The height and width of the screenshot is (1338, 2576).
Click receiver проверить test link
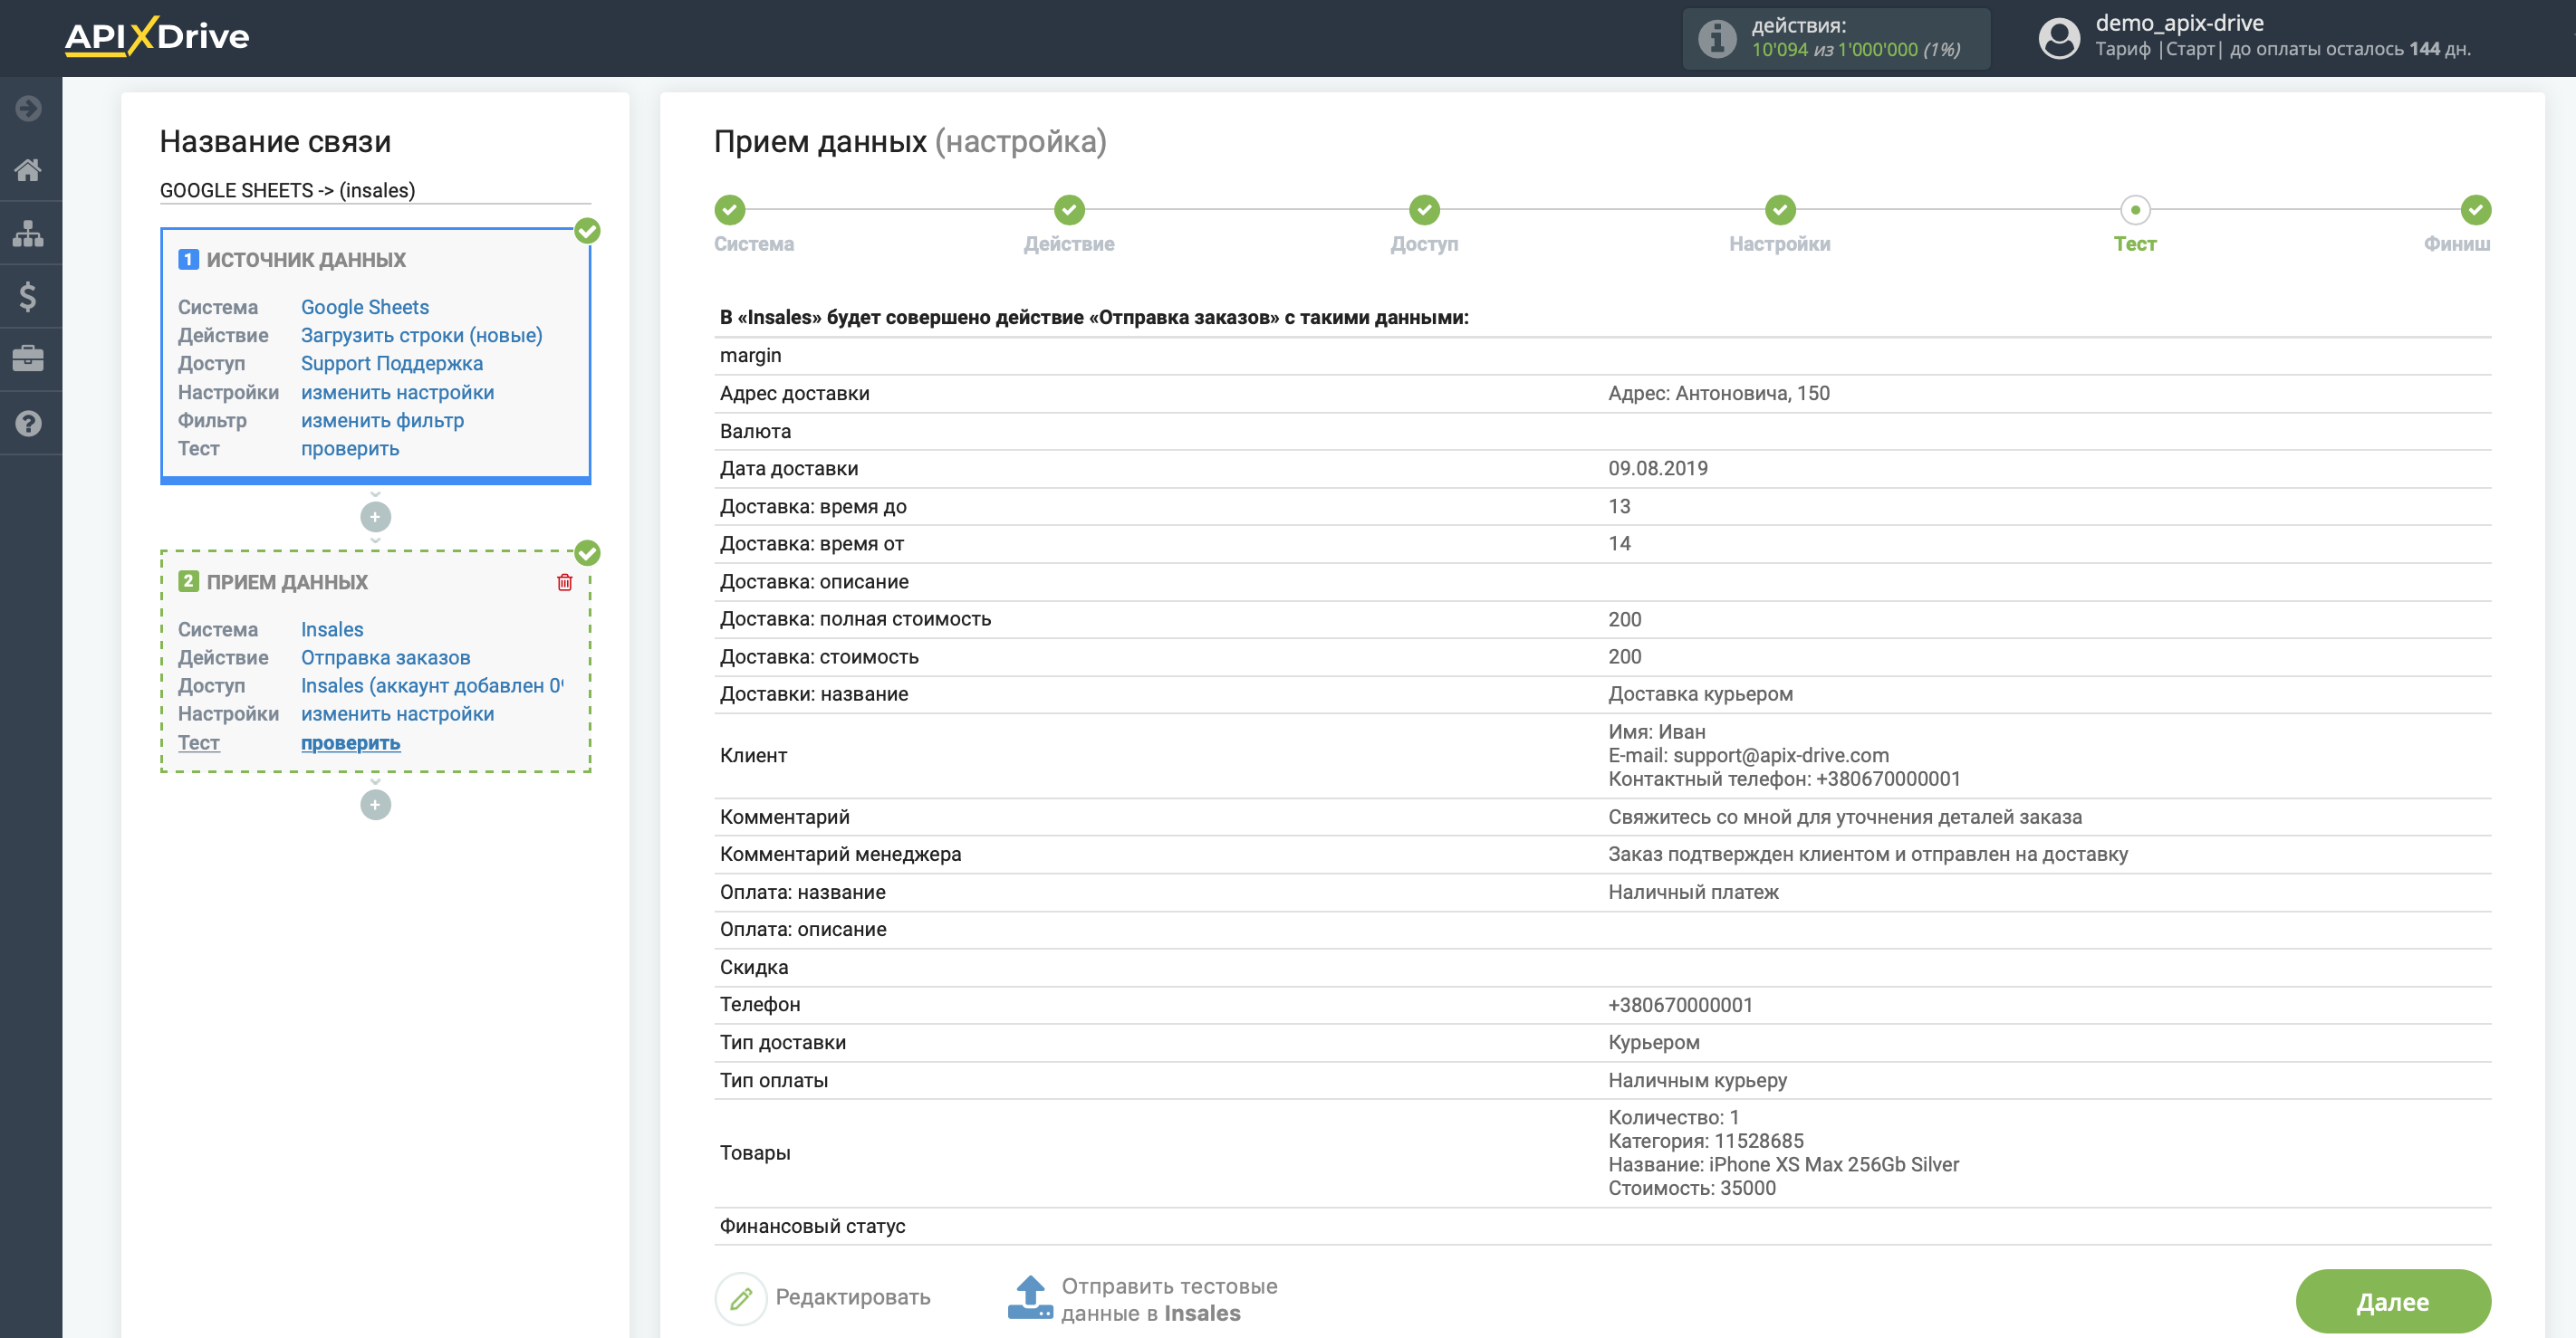point(351,743)
